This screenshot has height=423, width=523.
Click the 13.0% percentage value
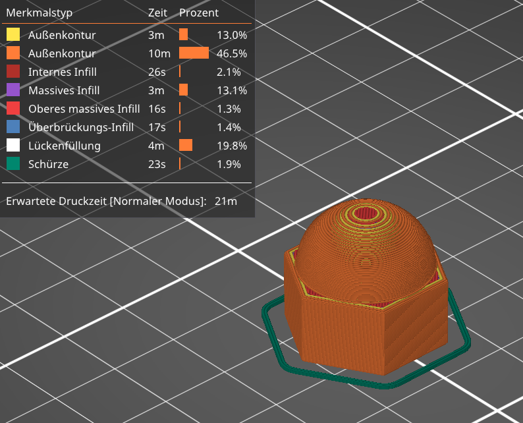pos(232,35)
